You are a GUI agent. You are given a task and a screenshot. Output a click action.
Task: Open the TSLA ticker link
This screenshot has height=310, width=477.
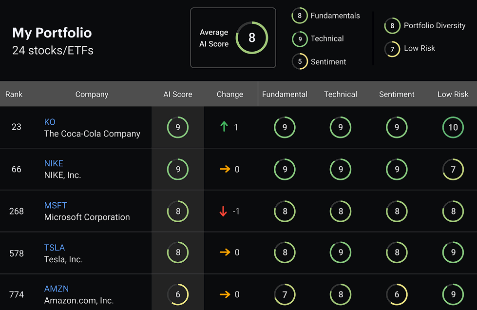(x=55, y=248)
